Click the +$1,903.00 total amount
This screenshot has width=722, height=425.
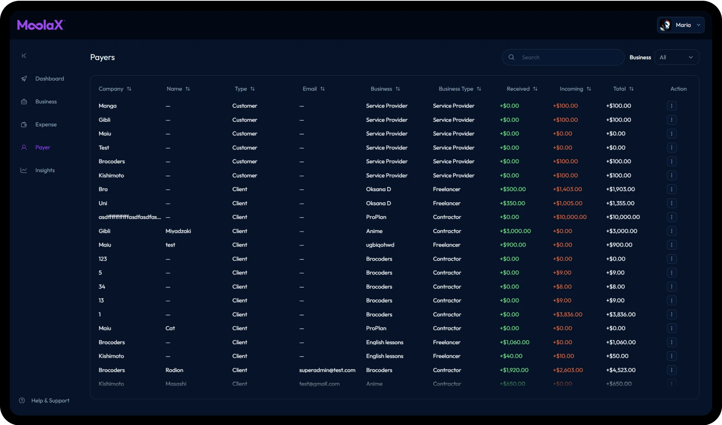tap(620, 189)
